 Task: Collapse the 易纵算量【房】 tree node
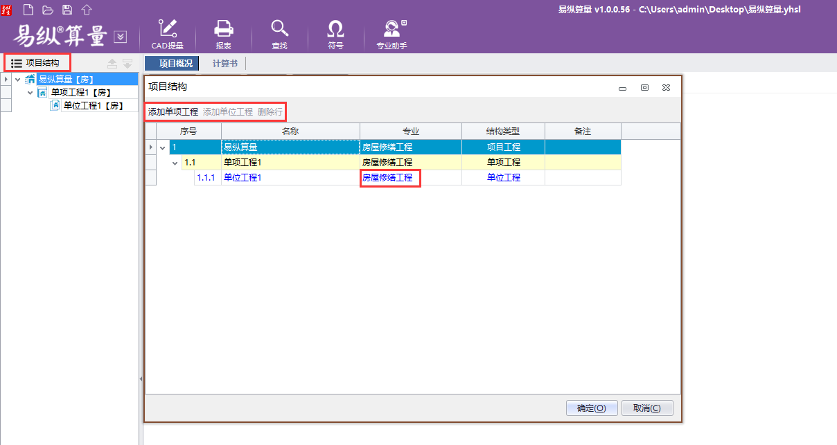click(x=17, y=80)
